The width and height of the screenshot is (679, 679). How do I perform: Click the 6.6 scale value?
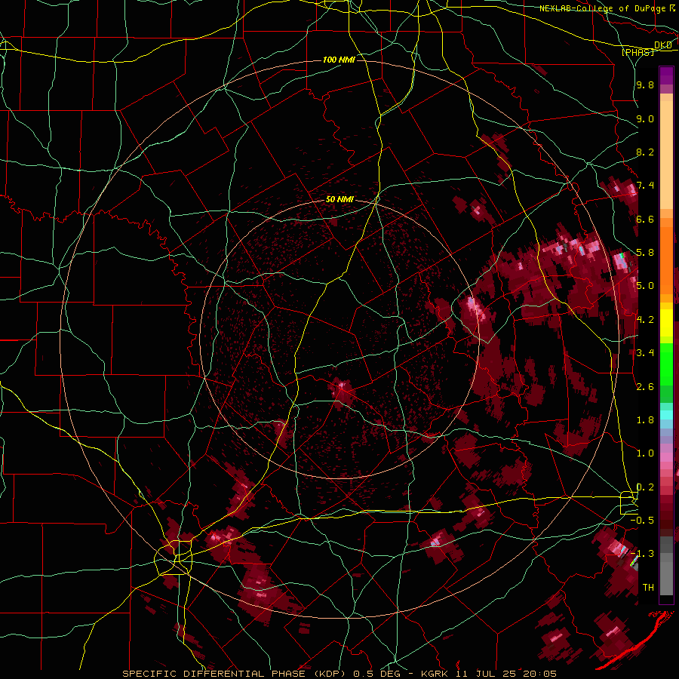(645, 219)
